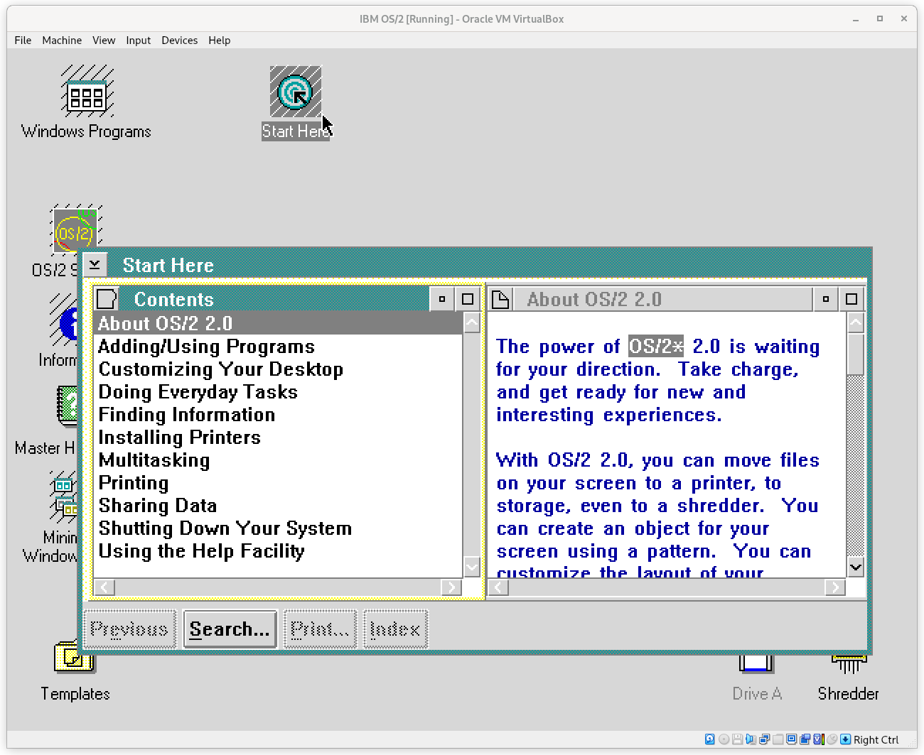This screenshot has height=755, width=924.
Task: Click the VirtualBox network status icon
Action: pos(764,739)
